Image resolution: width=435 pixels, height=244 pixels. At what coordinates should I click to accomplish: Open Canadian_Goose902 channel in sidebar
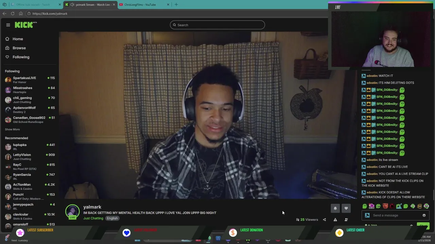(30, 120)
